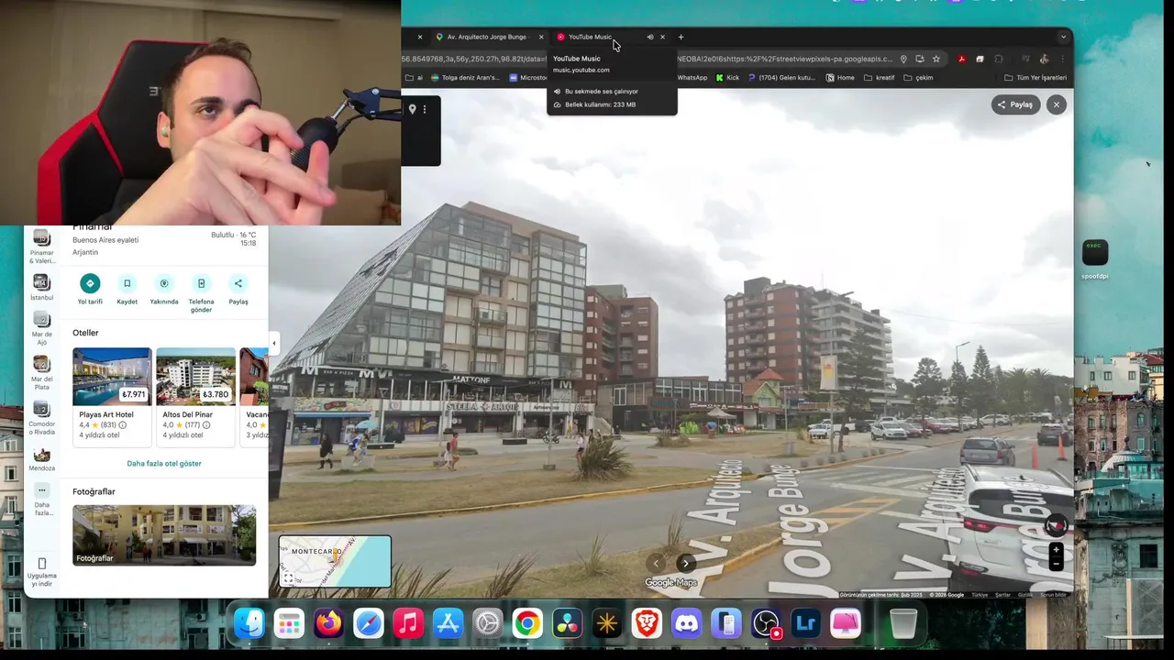Open spoofdpi desktop shortcut

point(1095,258)
